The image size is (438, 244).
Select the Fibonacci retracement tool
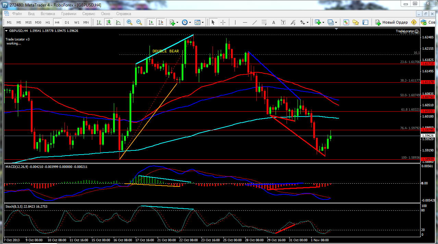[264, 22]
